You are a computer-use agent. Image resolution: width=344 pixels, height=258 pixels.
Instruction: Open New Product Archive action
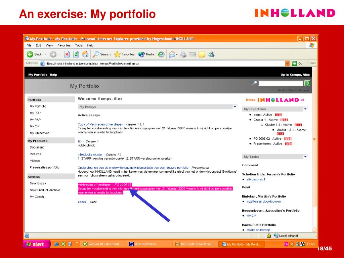45,190
